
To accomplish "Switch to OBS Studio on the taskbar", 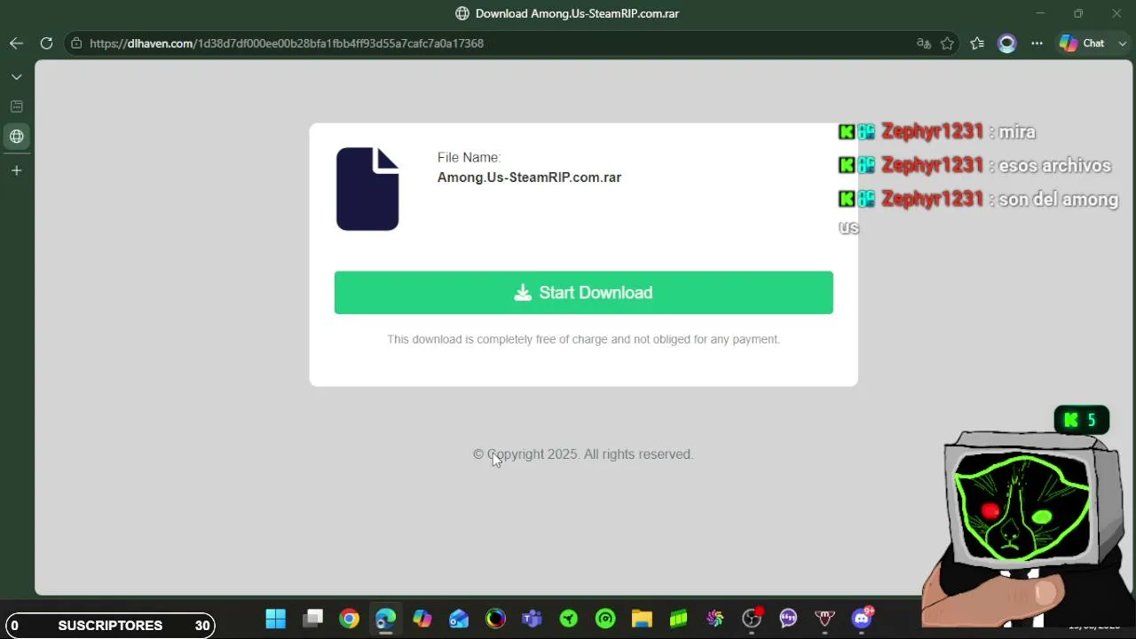I will tap(752, 619).
